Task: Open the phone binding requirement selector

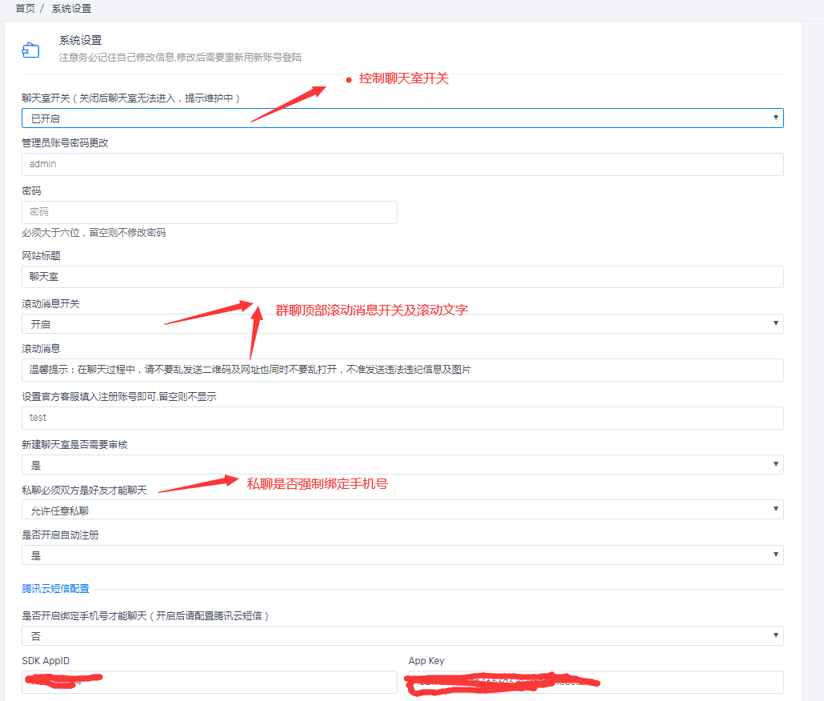Action: (x=400, y=635)
